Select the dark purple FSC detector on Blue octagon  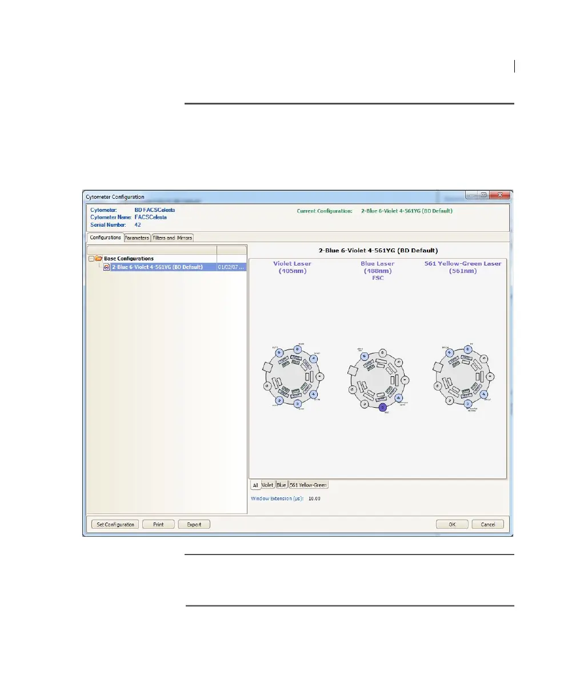pos(382,407)
